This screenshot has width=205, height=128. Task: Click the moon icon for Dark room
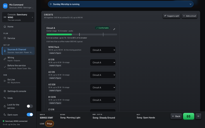[x=5, y=115]
